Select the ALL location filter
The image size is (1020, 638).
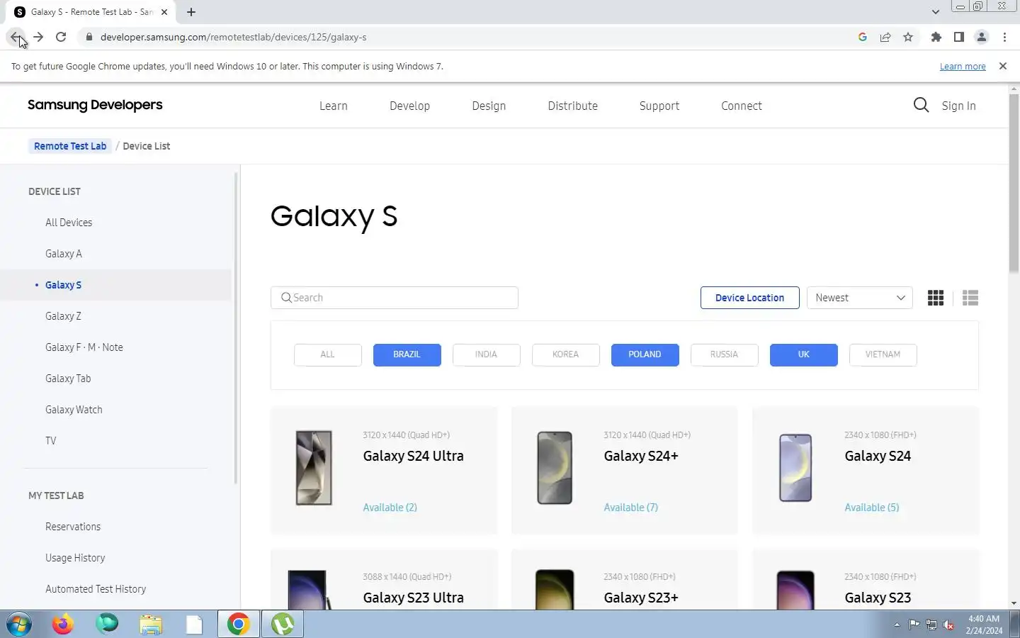(327, 354)
